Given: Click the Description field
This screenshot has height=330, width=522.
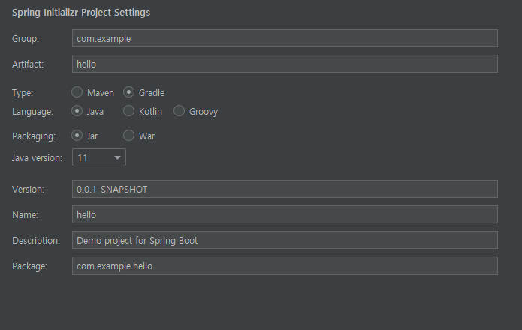Looking at the screenshot, I should (x=285, y=240).
